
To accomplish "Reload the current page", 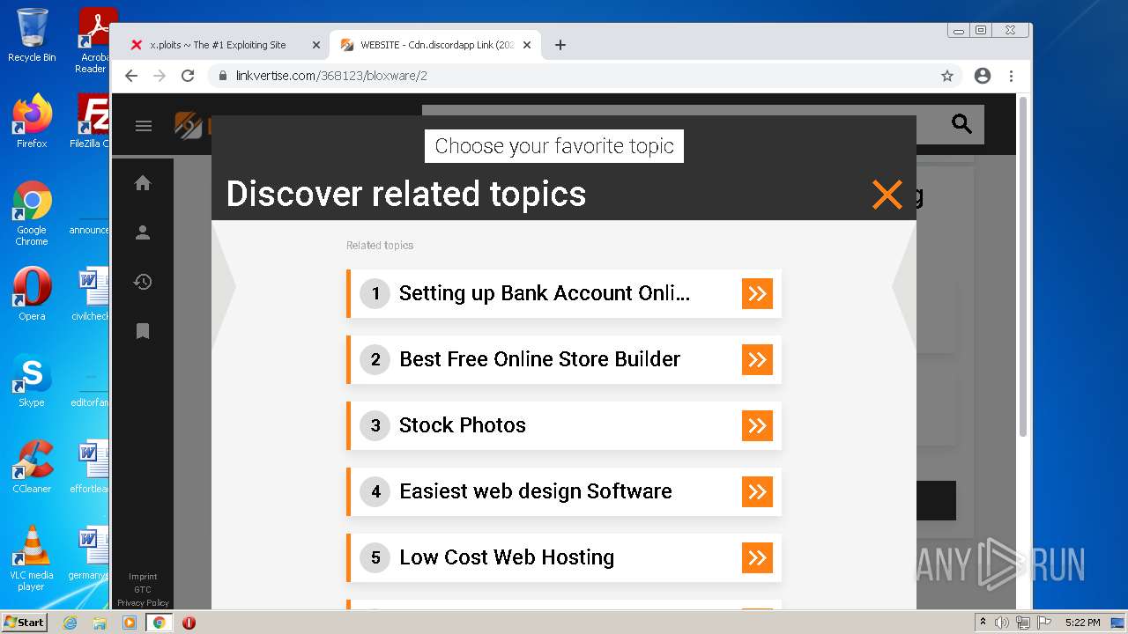I will [188, 76].
